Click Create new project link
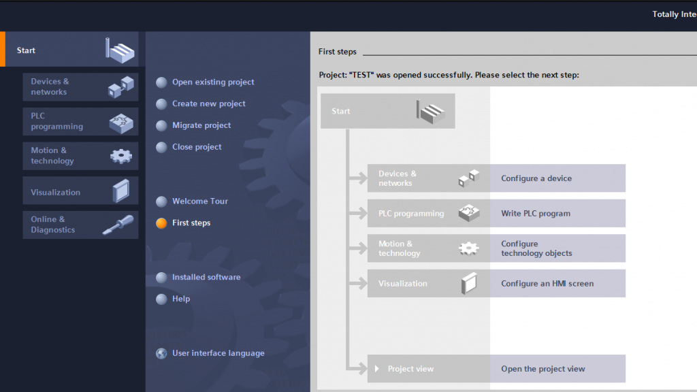This screenshot has height=392, width=697. click(209, 103)
